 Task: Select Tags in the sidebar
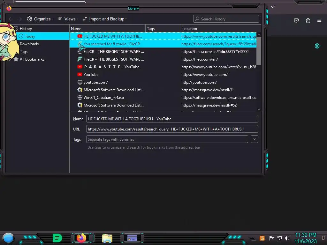pyautogui.click(x=24, y=52)
